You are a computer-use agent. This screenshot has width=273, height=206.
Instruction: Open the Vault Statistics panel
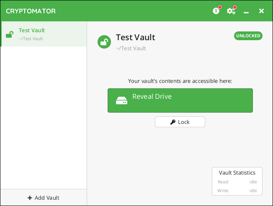(x=237, y=181)
